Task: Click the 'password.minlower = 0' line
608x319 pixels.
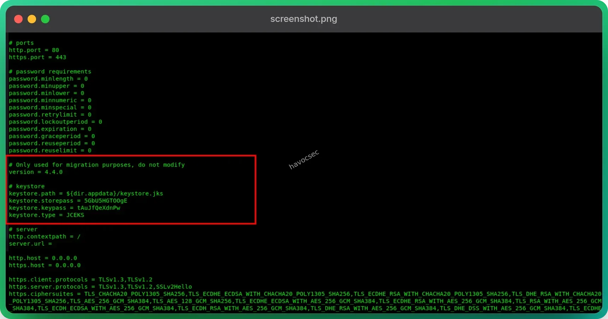Action: coord(46,93)
